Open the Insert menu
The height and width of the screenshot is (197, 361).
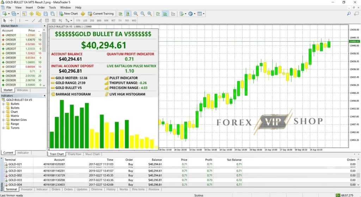tap(29, 7)
